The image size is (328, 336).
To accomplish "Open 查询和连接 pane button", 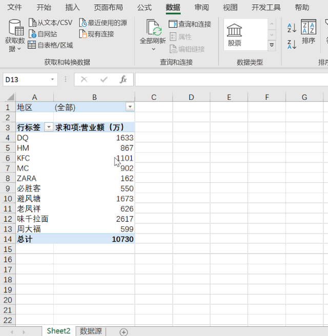I will 190,24.
